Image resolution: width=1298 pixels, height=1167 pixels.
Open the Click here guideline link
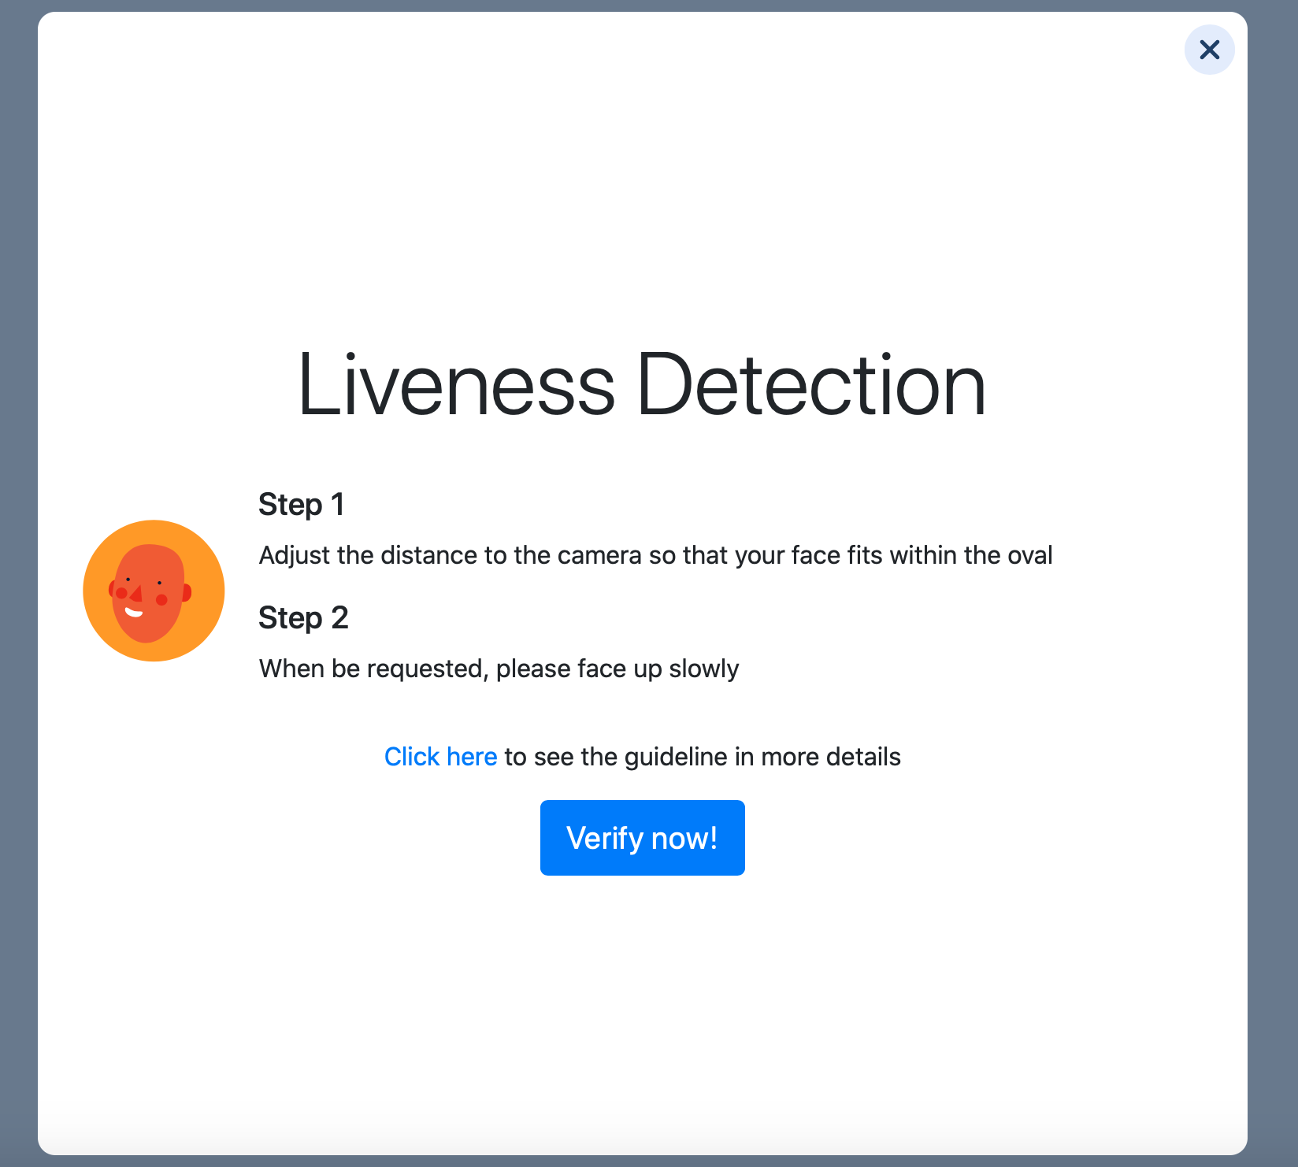pos(440,757)
